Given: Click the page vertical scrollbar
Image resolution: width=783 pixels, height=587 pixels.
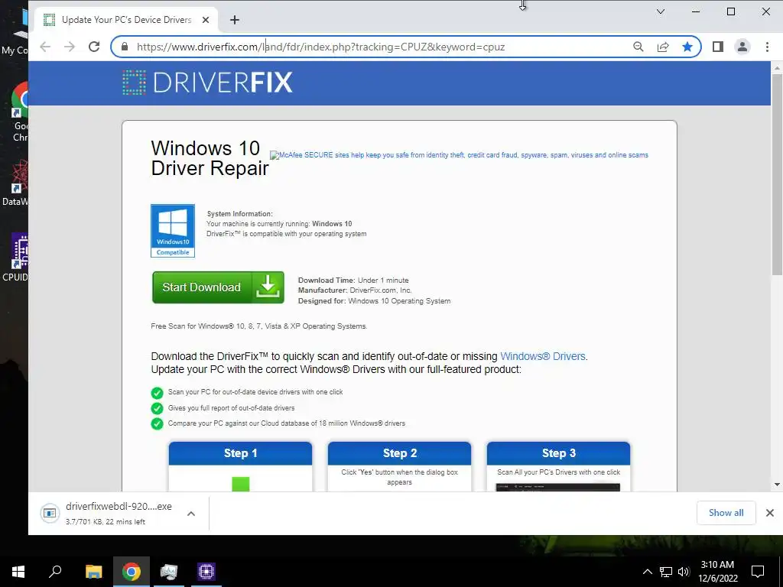Looking at the screenshot, I should tap(777, 175).
